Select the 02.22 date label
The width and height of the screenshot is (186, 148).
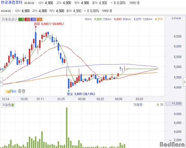(x=100, y=99)
